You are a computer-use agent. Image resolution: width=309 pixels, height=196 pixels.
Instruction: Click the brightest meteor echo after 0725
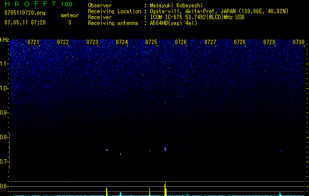[x=166, y=149]
